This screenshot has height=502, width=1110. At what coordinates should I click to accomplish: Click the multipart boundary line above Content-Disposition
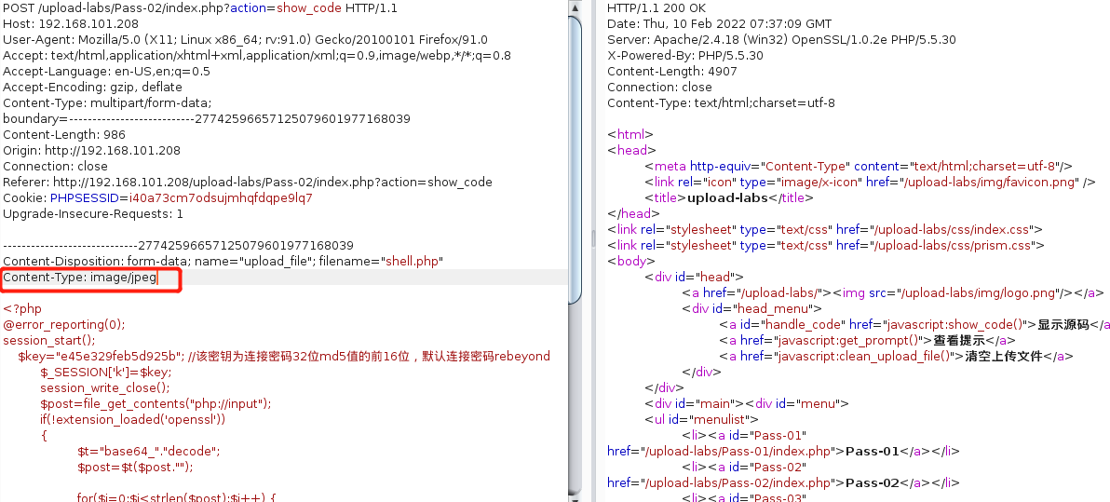179,245
